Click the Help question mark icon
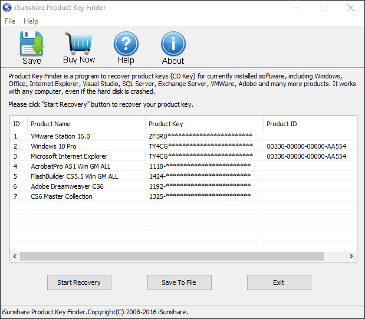Viewport: 365px width, 319px height. tap(126, 44)
